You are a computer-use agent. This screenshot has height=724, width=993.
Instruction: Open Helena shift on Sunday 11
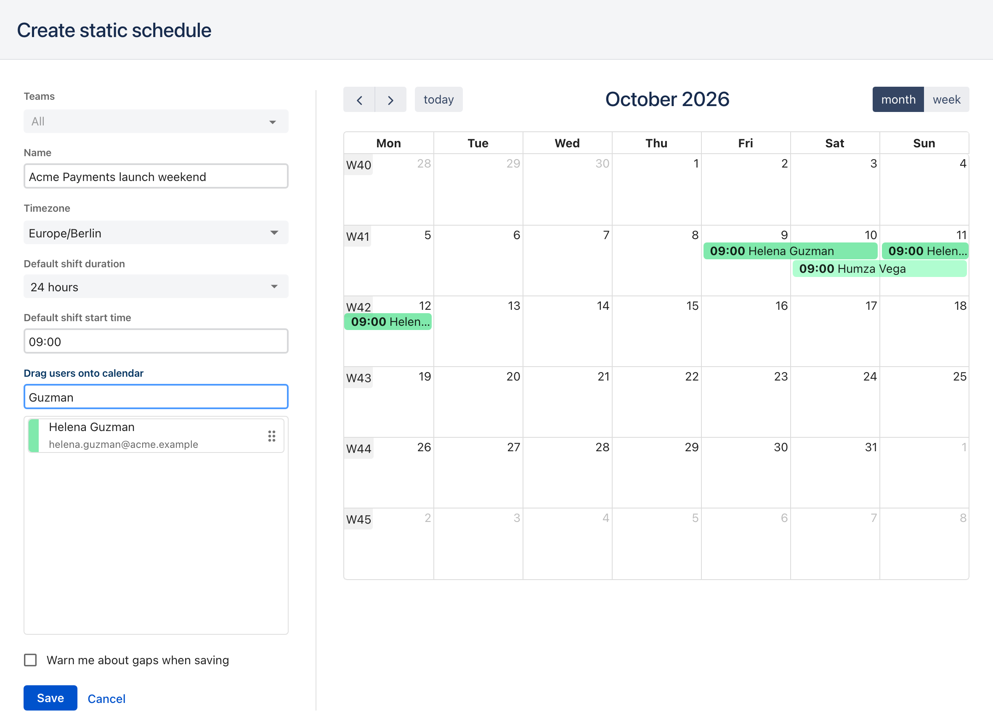(925, 251)
